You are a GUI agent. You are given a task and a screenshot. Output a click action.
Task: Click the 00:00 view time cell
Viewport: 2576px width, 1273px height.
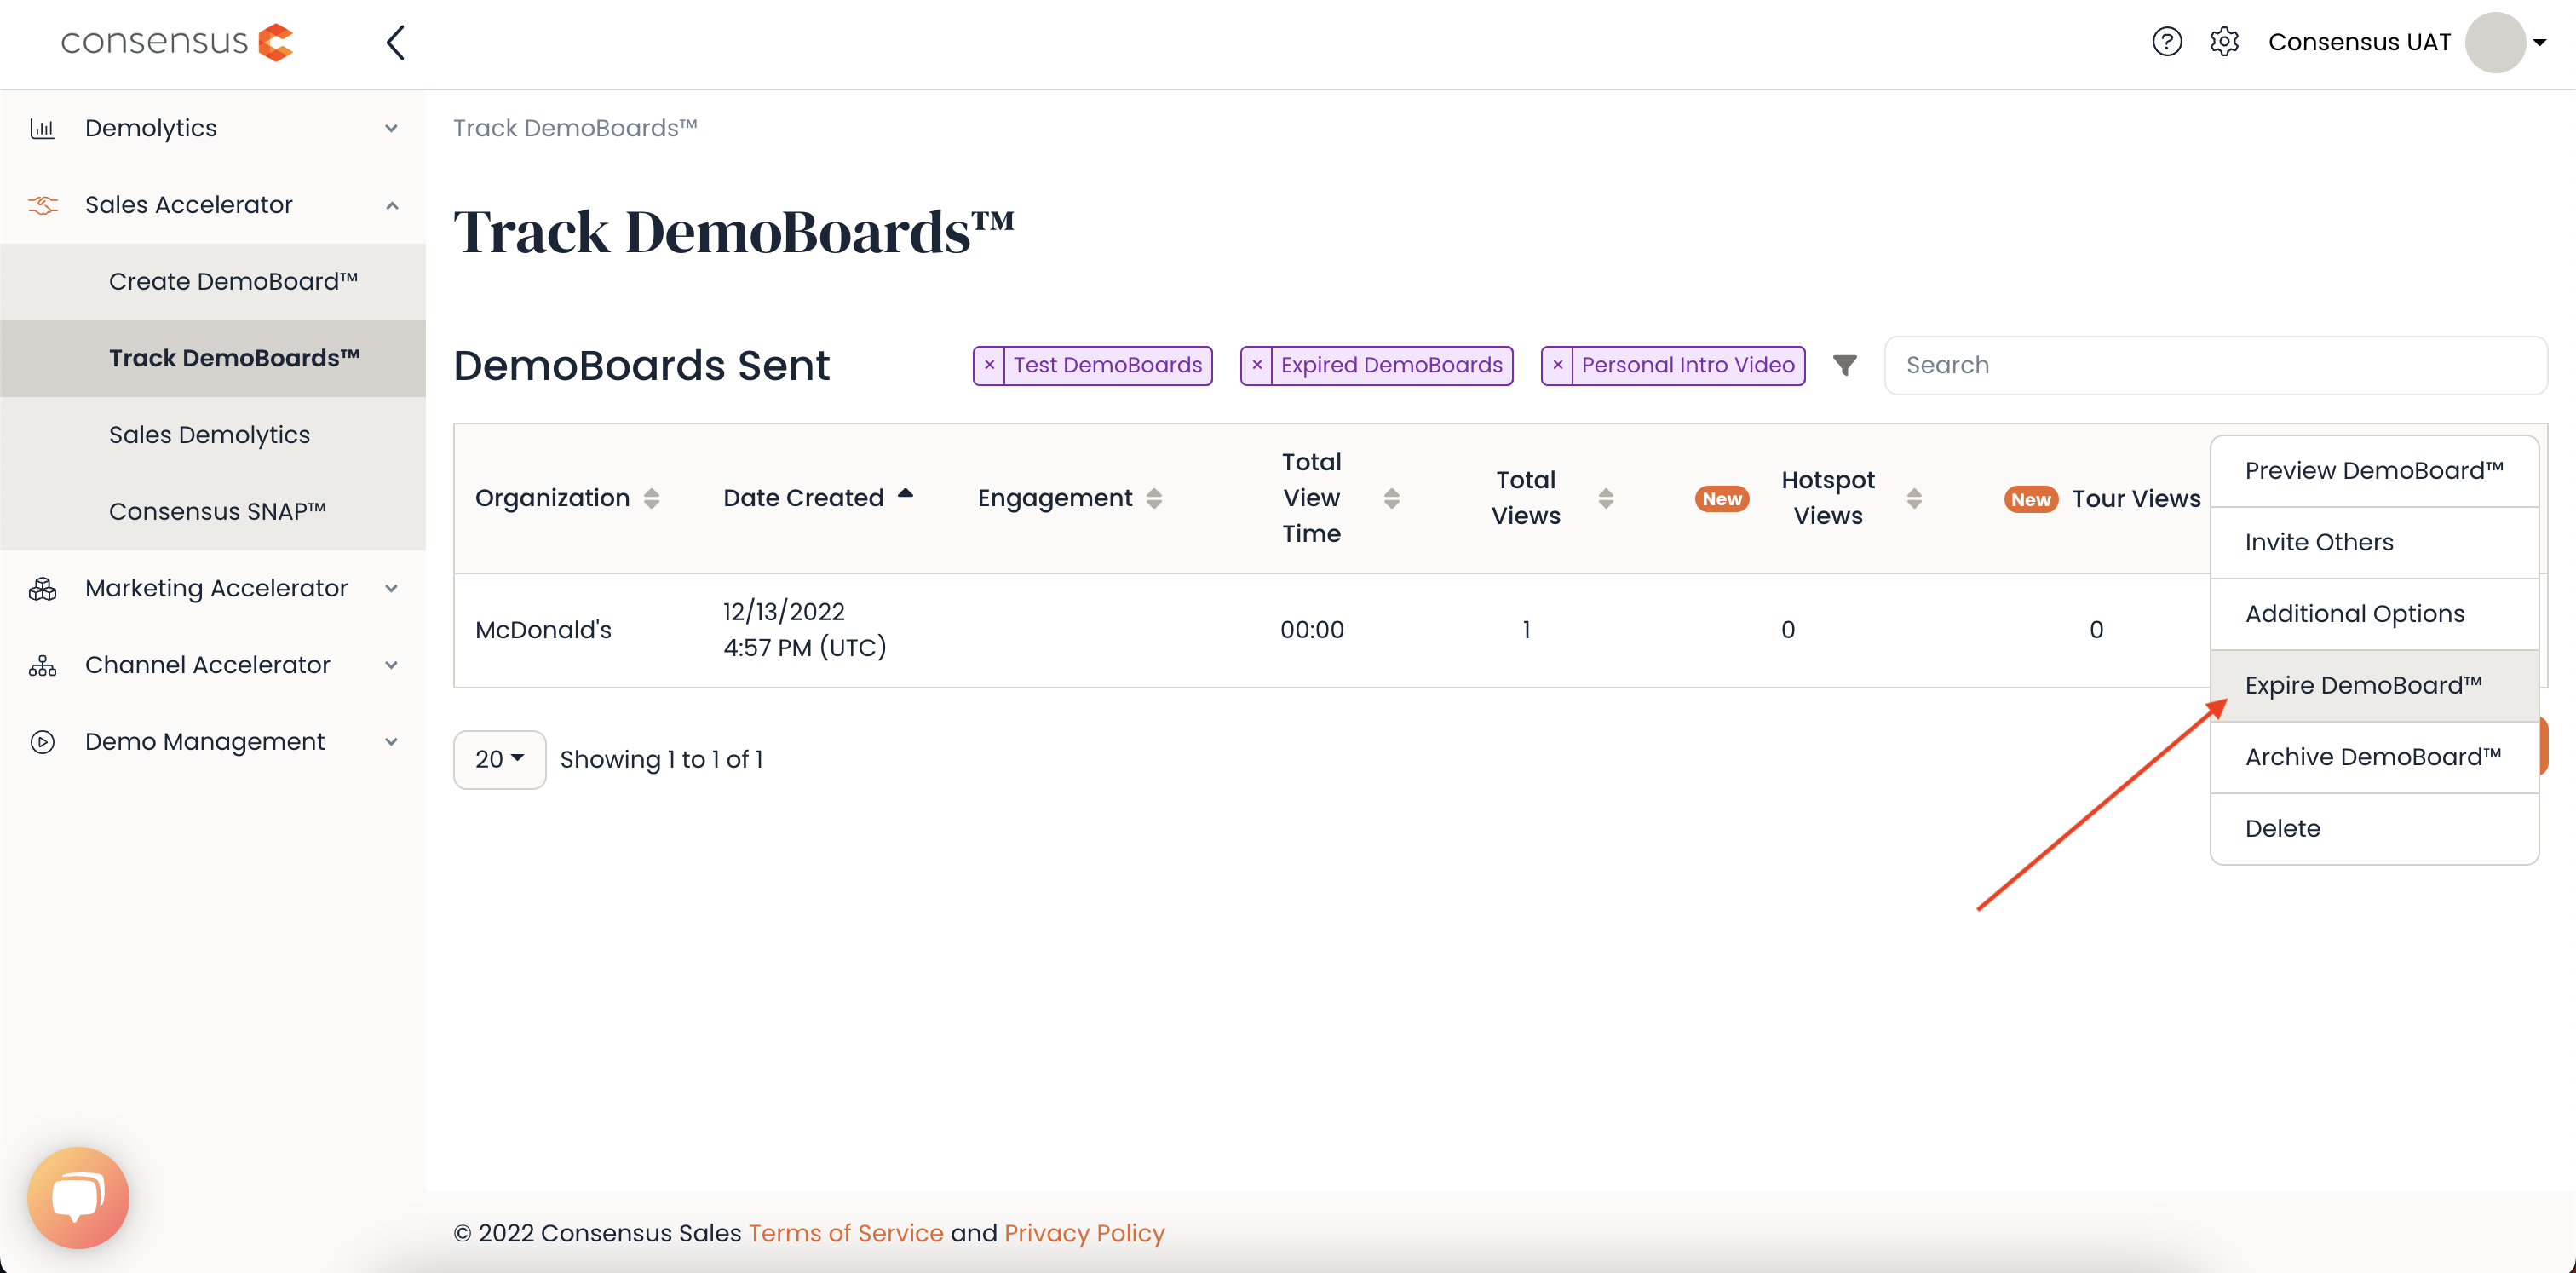tap(1311, 630)
